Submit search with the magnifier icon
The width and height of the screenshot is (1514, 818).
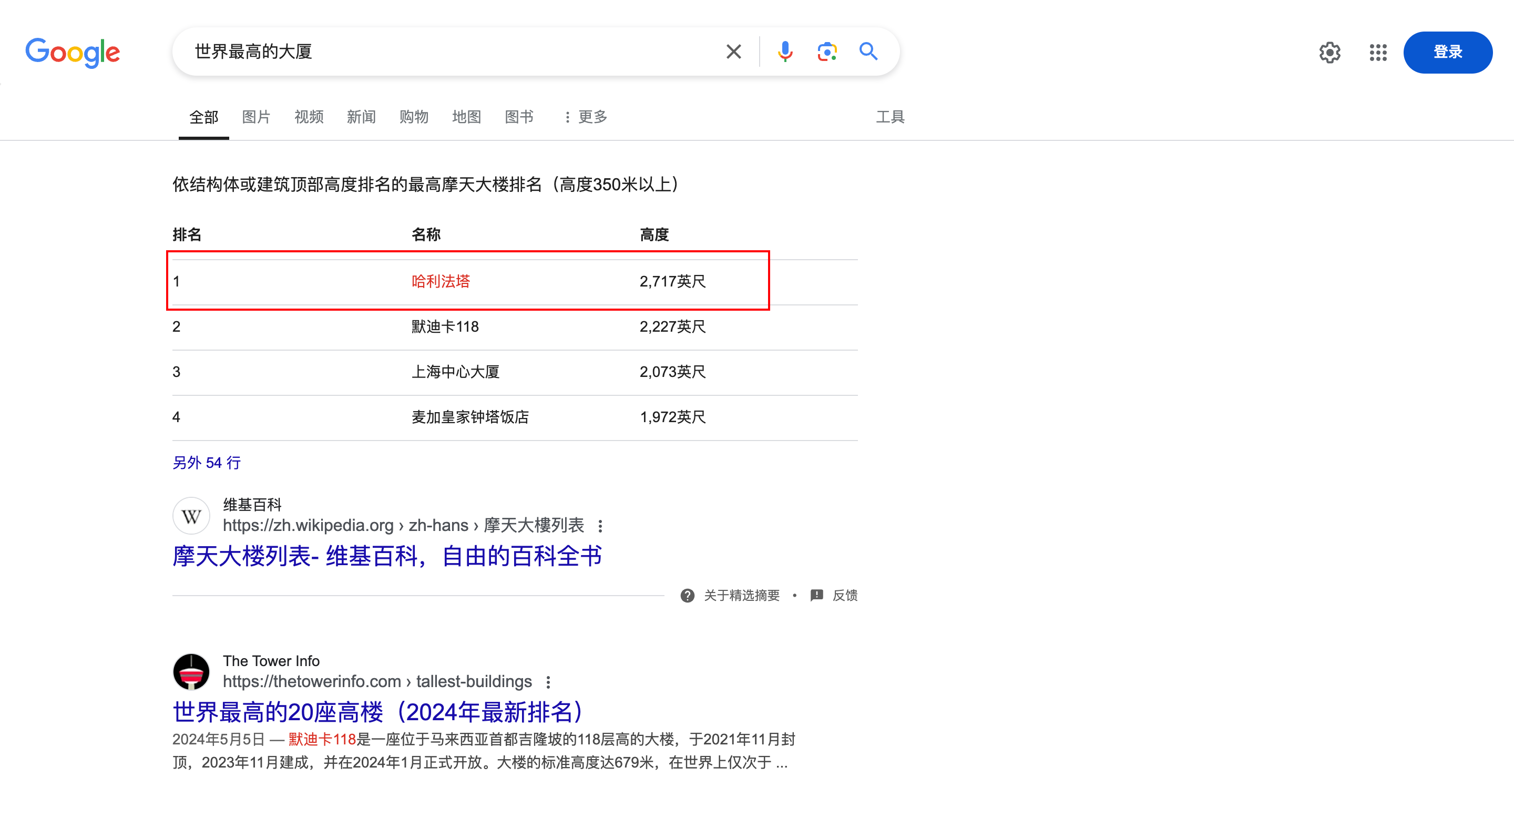tap(868, 52)
